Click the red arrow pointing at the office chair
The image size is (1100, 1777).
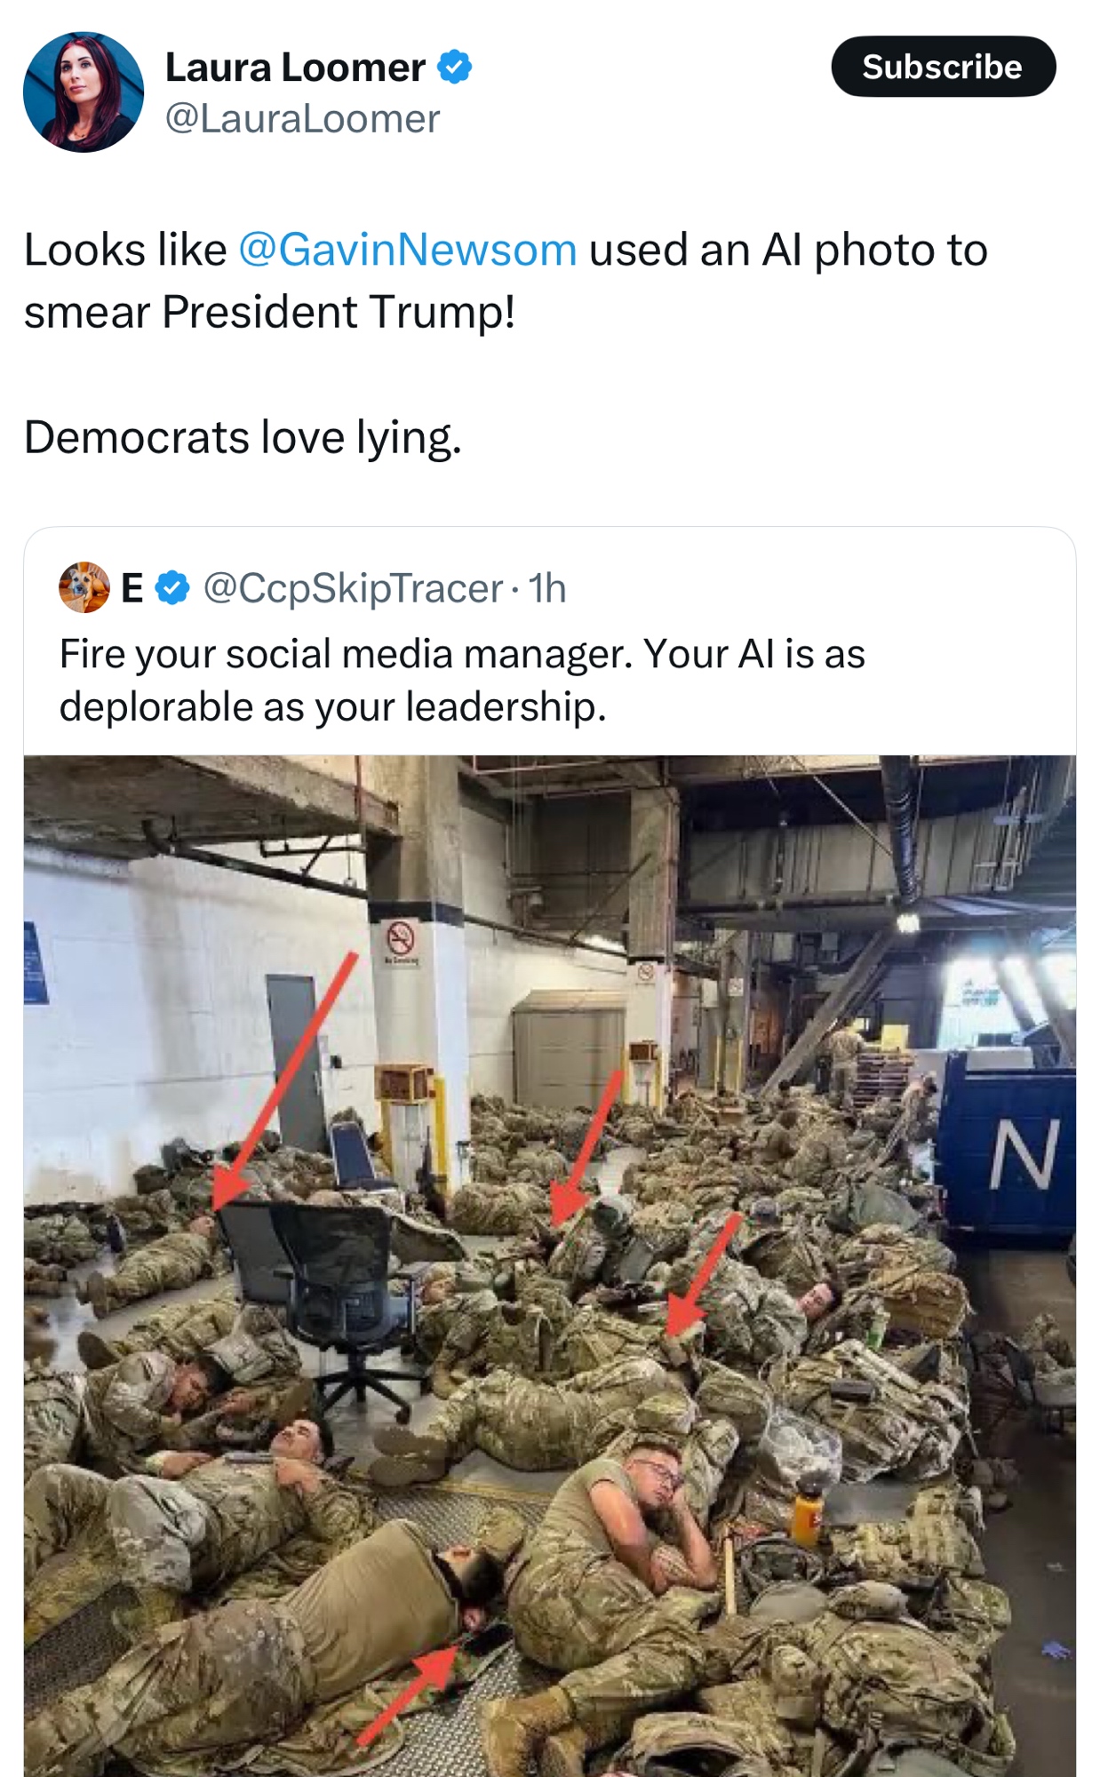pos(284,1084)
